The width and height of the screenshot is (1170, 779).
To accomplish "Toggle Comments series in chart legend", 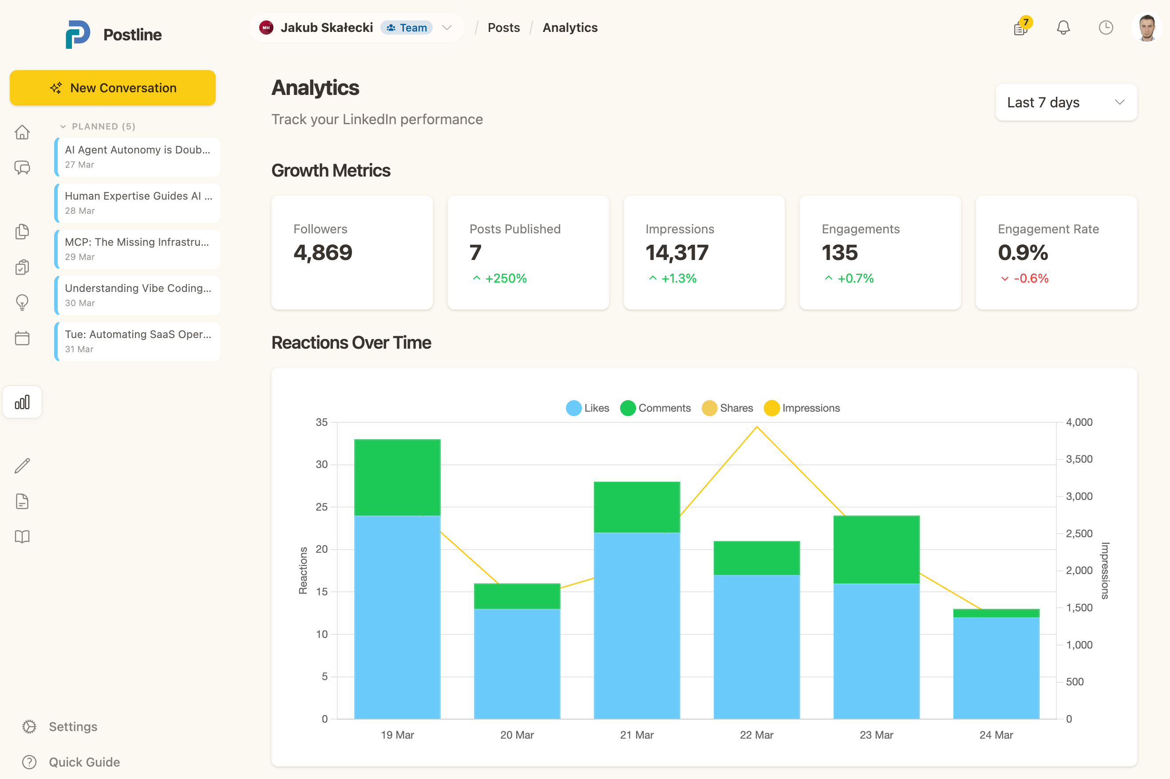I will (655, 408).
